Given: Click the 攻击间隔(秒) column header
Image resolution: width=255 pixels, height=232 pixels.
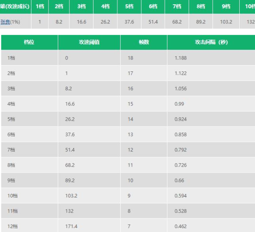Looking at the screenshot, I should click(211, 42).
